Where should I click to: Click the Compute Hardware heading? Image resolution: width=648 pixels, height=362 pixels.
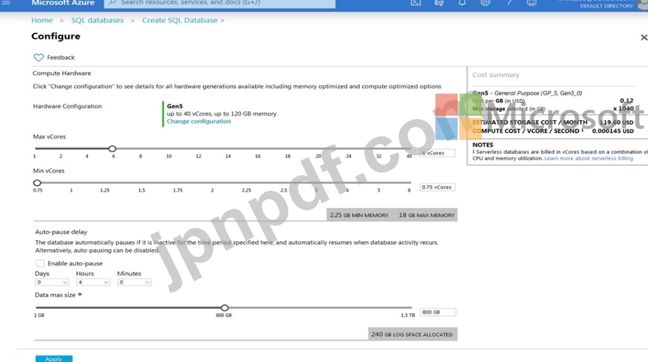[62, 73]
